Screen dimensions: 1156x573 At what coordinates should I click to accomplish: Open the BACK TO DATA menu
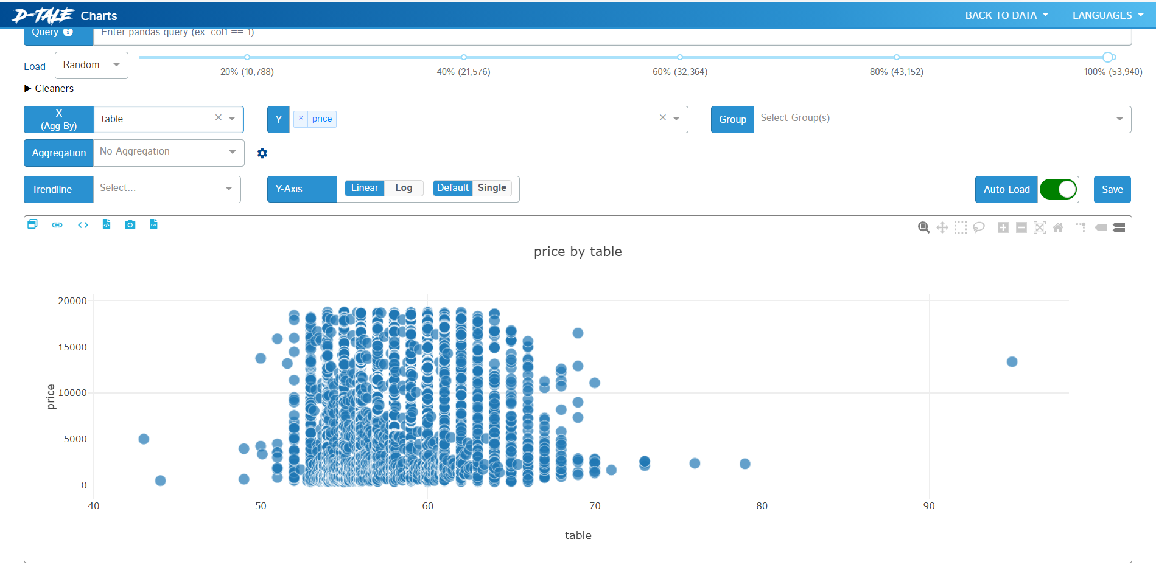point(1006,15)
